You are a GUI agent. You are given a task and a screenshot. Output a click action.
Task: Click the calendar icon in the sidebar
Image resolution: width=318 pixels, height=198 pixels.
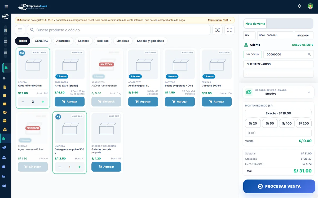pyautogui.click(x=6, y=53)
